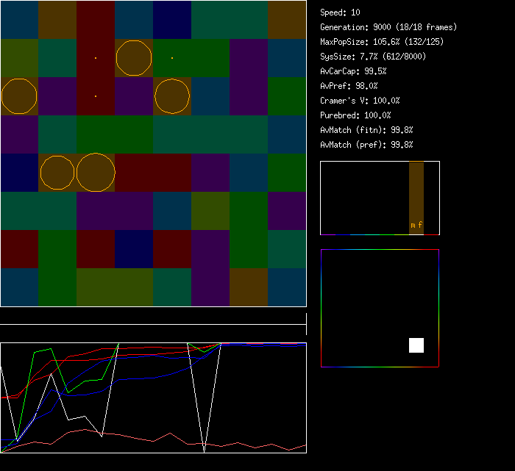Click the right circle of the adjacent pair
Viewport: 515px width, 471px height.
[x=96, y=173]
